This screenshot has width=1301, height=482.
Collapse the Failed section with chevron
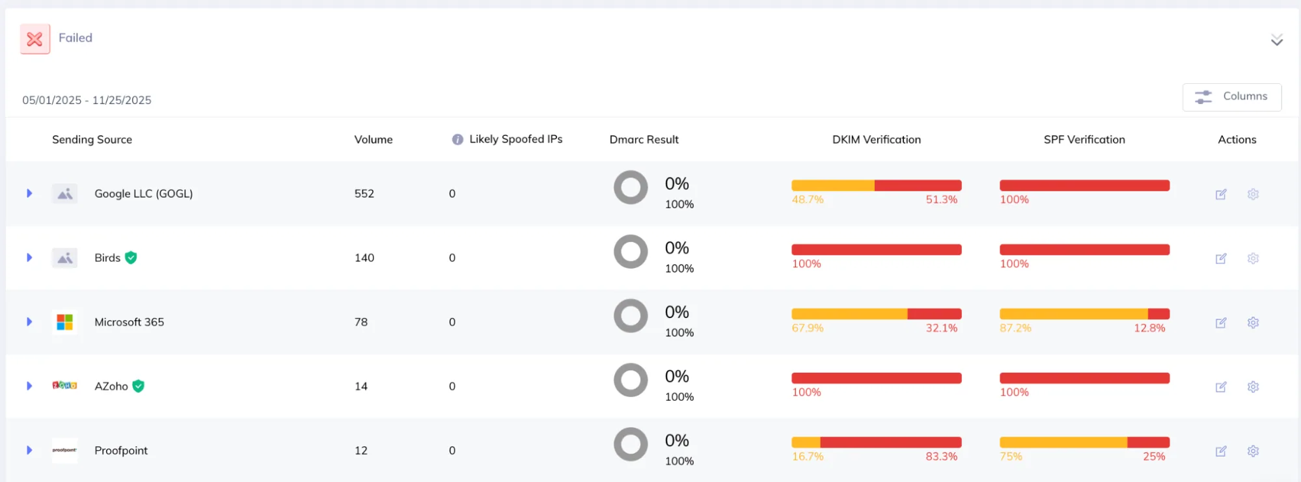[1277, 40]
